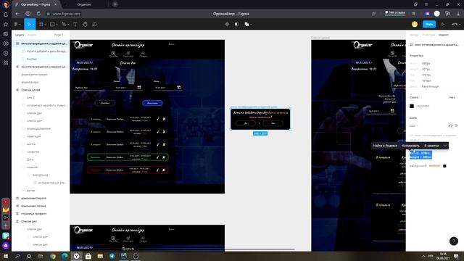Click the Create component icon
Image resolution: width=464 pixels, height=261 pixels.
pyautogui.click(x=227, y=24)
